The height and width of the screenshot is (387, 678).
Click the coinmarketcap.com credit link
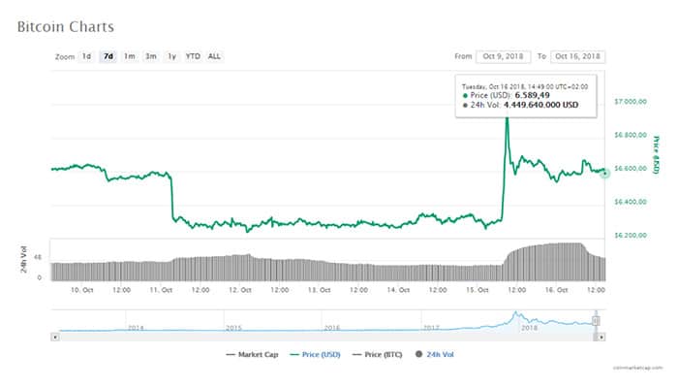pyautogui.click(x=637, y=368)
